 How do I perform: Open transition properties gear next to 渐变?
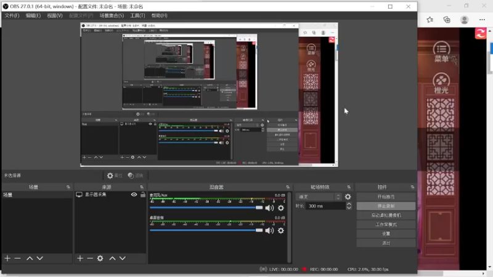tap(348, 196)
